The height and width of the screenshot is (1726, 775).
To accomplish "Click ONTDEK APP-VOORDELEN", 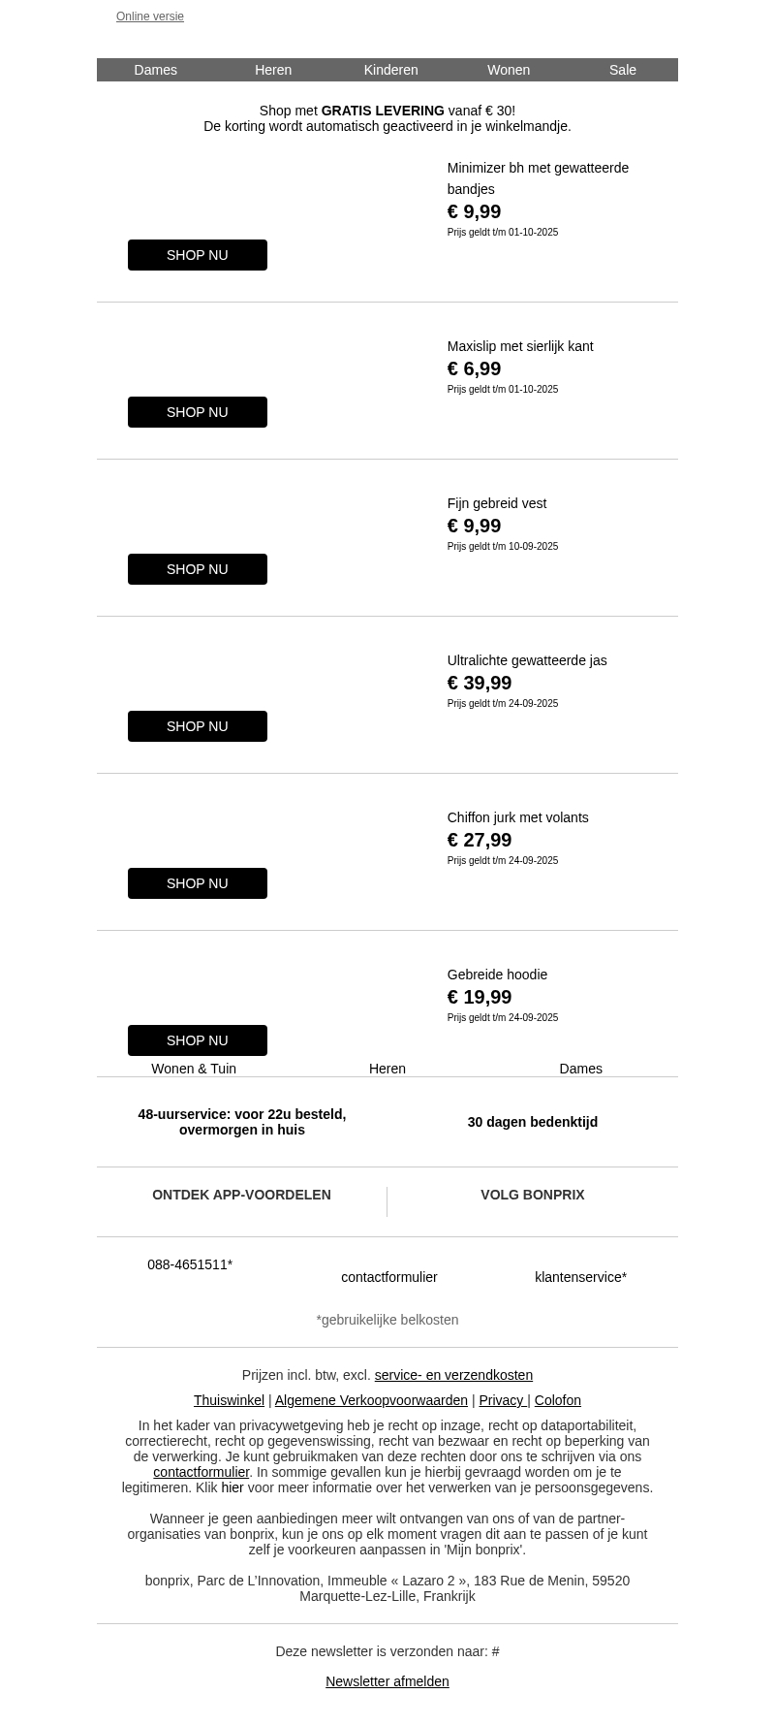I will pyautogui.click(x=241, y=1195).
